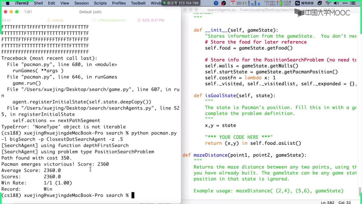Click the 'self.costFn = lambda x: 1' line

[x=240, y=78]
